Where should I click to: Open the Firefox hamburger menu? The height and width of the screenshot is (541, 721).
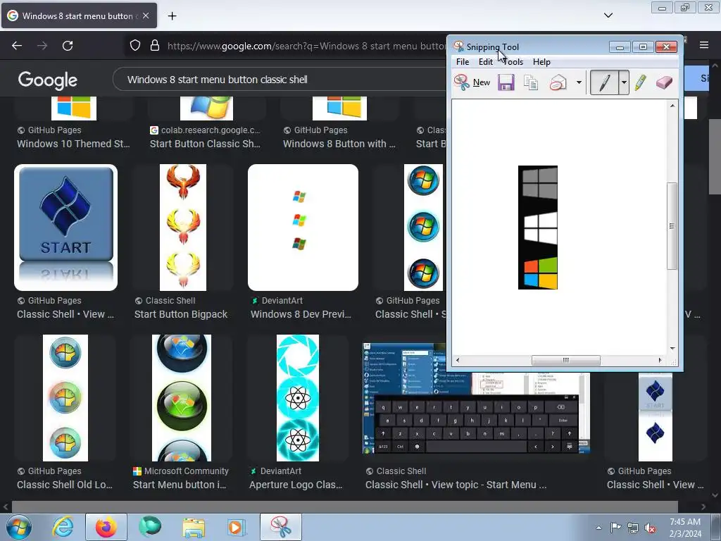tap(704, 45)
